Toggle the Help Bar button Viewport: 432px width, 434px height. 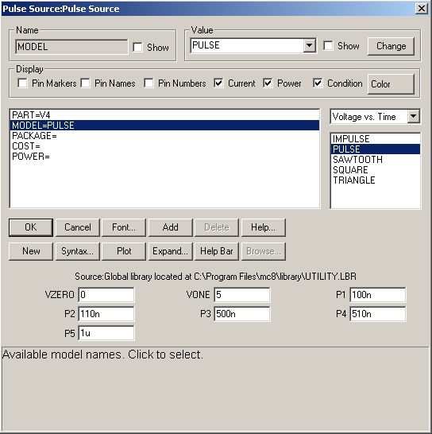pyautogui.click(x=217, y=251)
